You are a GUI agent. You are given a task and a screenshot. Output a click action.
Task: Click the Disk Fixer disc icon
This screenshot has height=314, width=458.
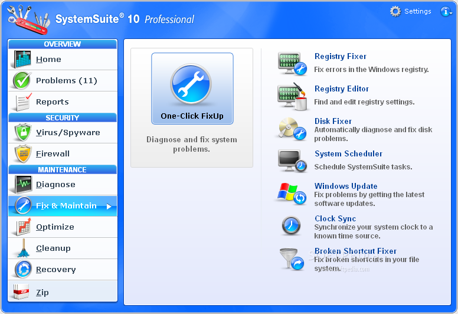coord(292,129)
